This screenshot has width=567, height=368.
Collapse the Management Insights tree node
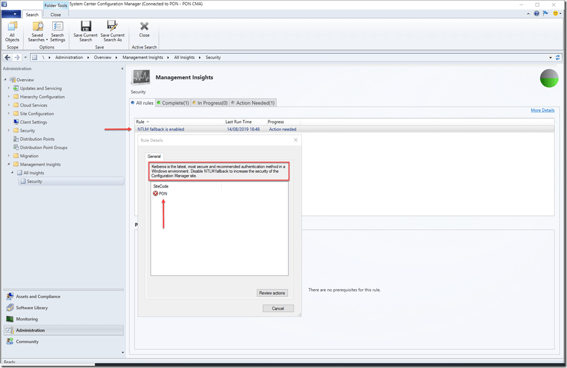[x=9, y=164]
